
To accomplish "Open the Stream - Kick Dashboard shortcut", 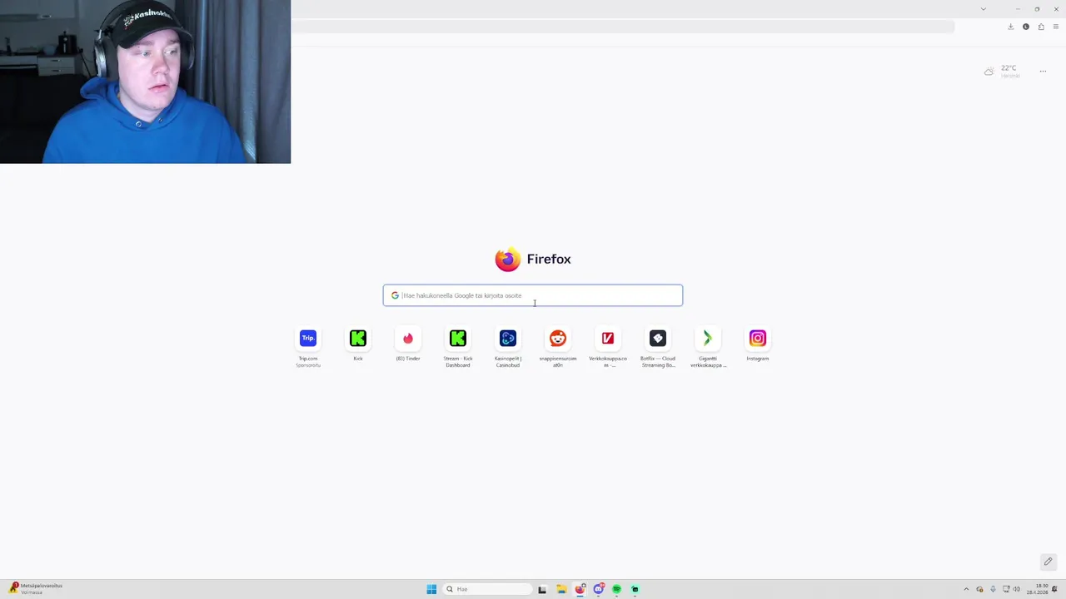I will (458, 339).
